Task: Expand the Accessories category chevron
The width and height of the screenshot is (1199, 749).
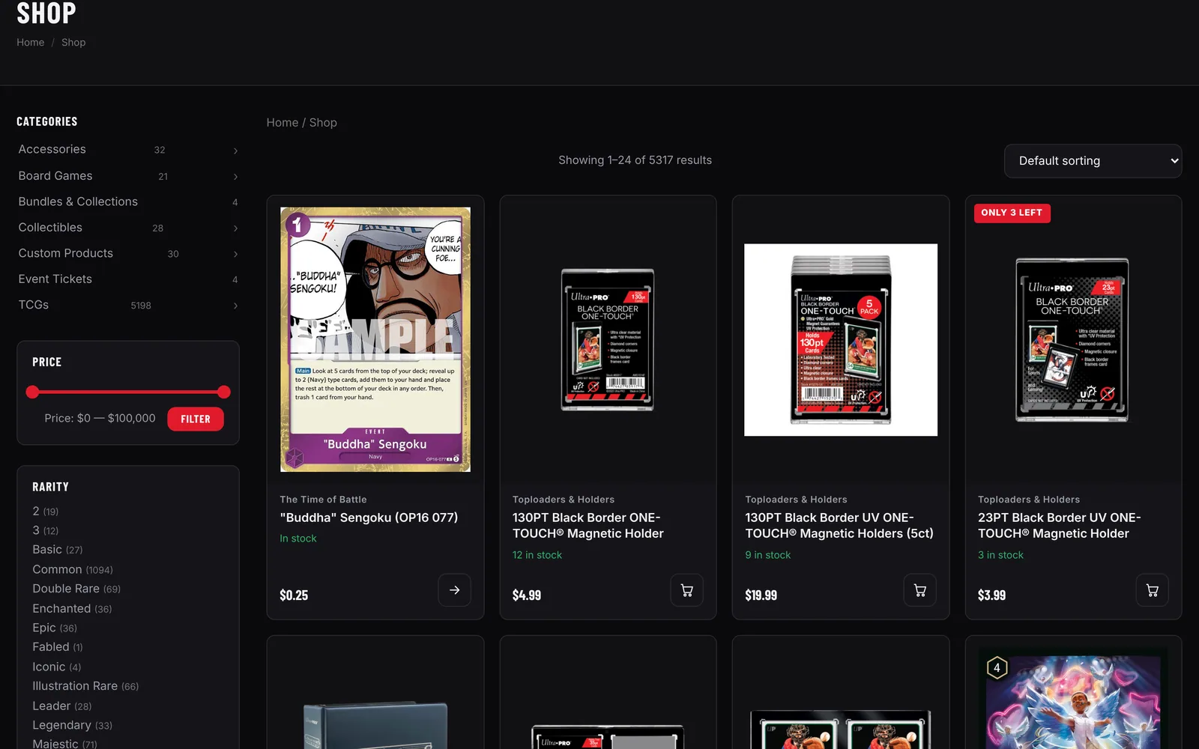Action: [x=235, y=151]
